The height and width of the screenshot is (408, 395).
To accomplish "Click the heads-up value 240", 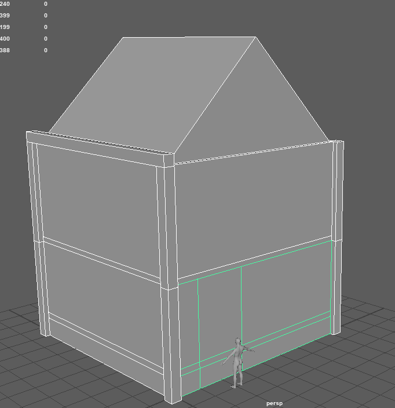I will 5,4.
